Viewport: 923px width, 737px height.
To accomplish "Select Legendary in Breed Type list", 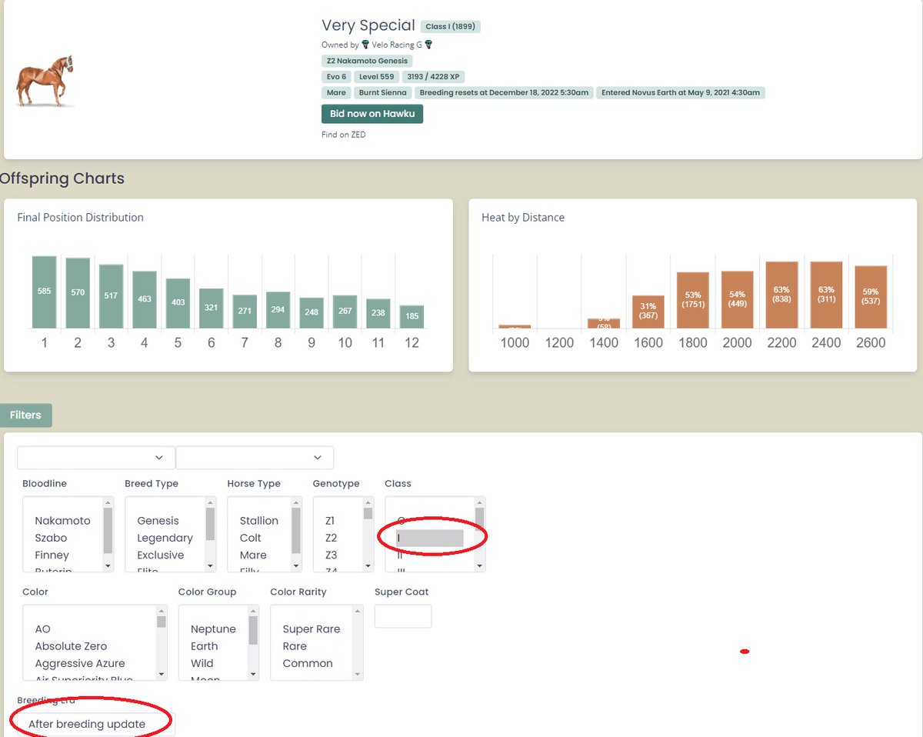I will pyautogui.click(x=165, y=538).
